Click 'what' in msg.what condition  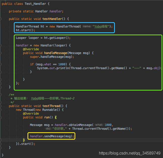[48, 64]
